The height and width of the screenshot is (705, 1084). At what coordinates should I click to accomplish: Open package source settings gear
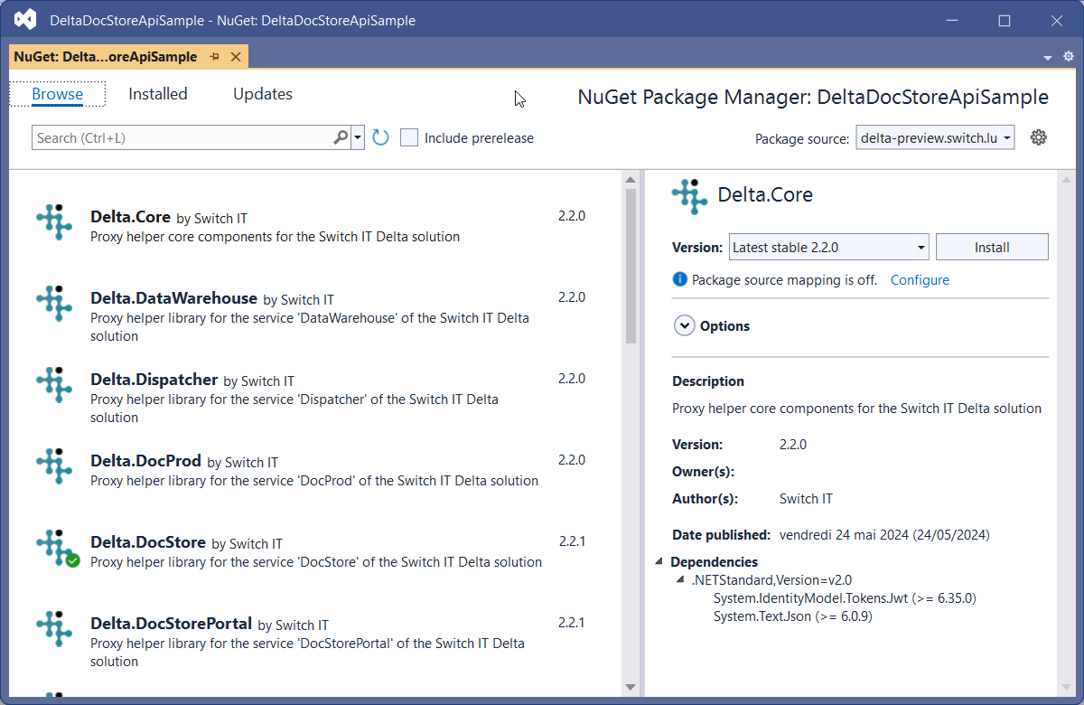1039,137
